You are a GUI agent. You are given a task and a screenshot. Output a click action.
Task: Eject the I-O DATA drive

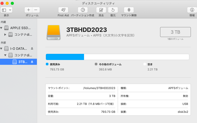[x=32, y=48]
